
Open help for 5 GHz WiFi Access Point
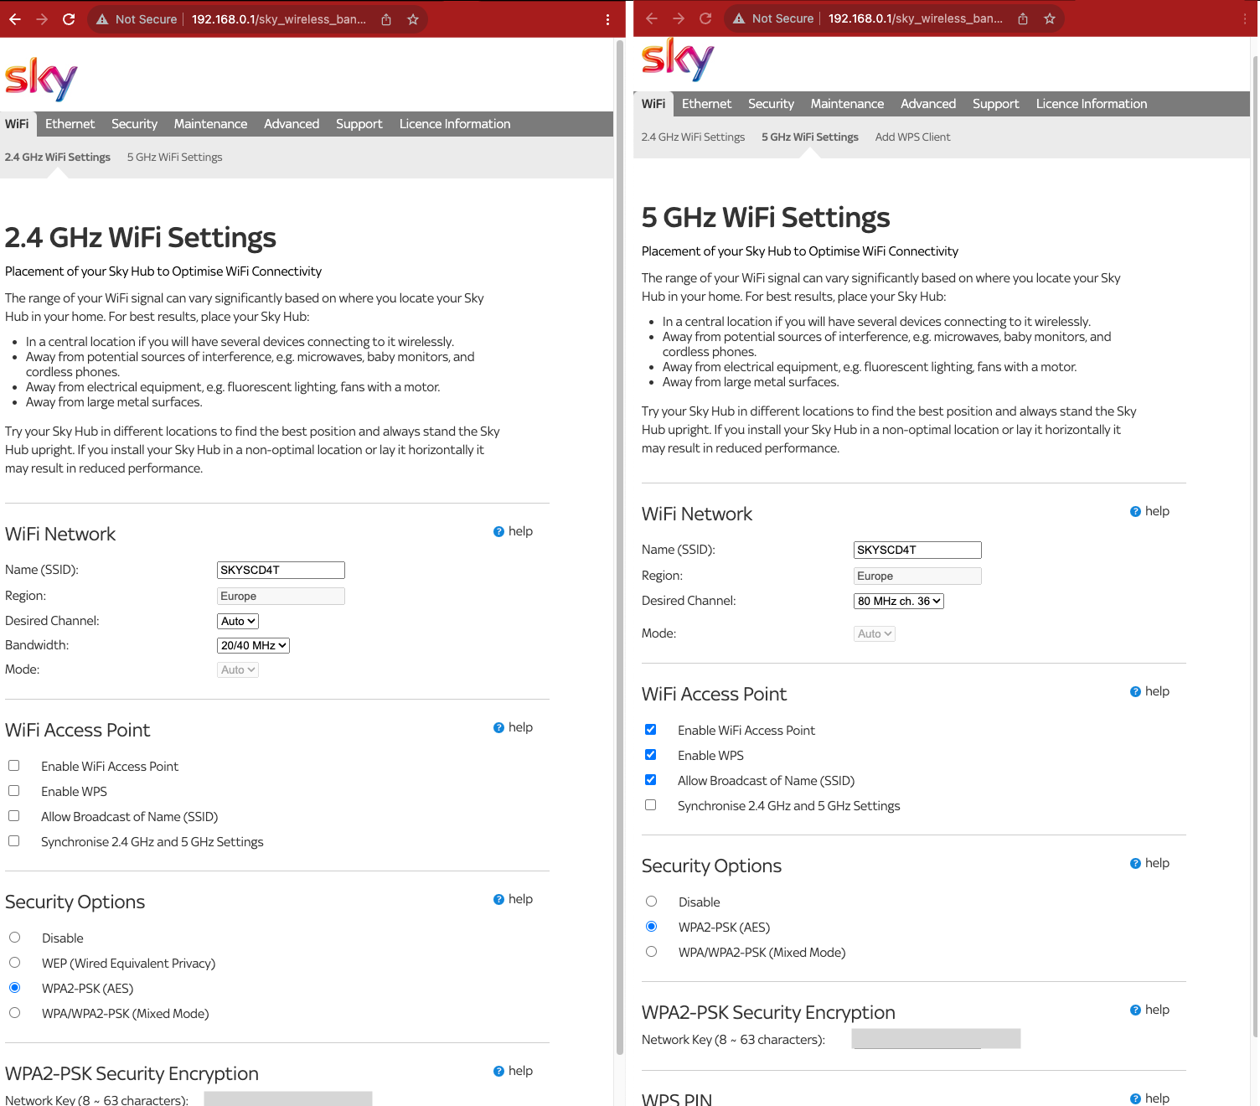(x=1149, y=691)
